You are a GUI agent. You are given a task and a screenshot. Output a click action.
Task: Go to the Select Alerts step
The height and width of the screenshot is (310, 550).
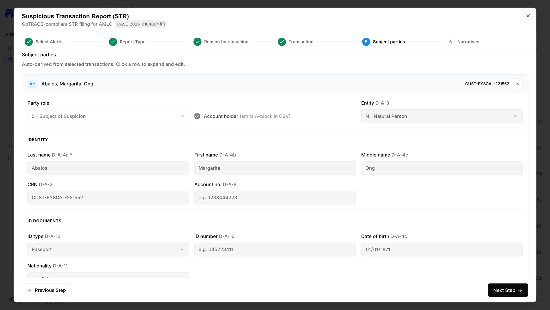tap(49, 42)
